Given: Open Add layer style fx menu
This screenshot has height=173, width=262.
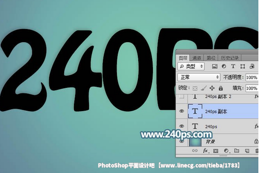Looking at the screenshot, I should tap(206, 151).
